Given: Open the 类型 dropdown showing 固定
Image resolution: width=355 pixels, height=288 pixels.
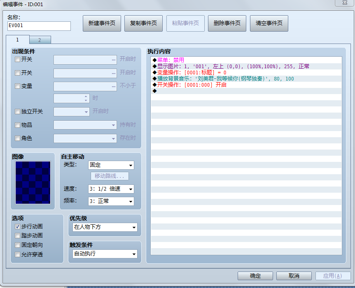Looking at the screenshot, I should [x=111, y=165].
